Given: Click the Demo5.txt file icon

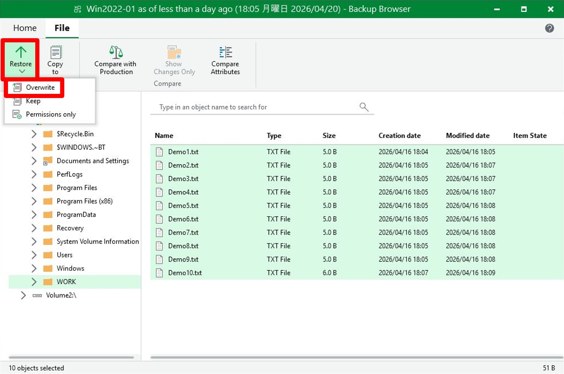Looking at the screenshot, I should (x=159, y=206).
